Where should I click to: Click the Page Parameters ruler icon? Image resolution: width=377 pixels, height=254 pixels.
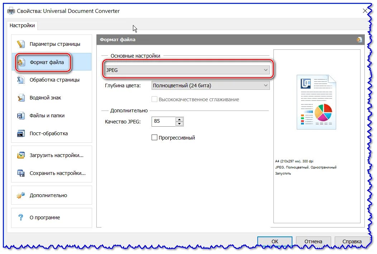click(21, 44)
